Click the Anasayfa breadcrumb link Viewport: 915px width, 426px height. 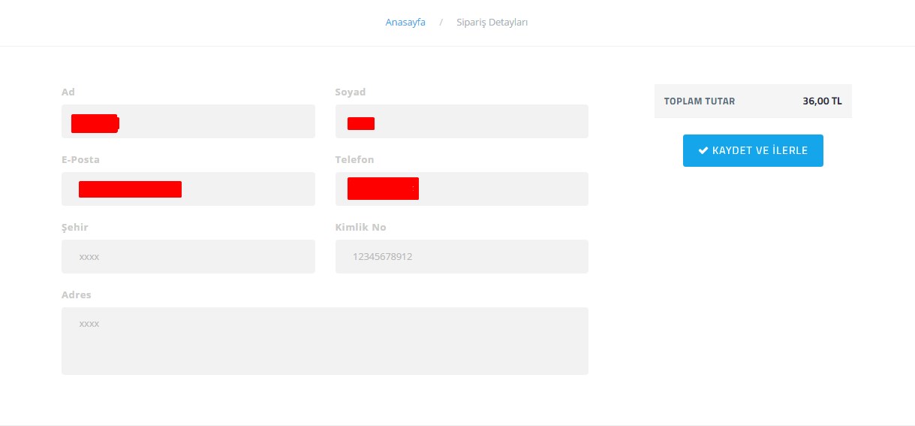pos(405,23)
